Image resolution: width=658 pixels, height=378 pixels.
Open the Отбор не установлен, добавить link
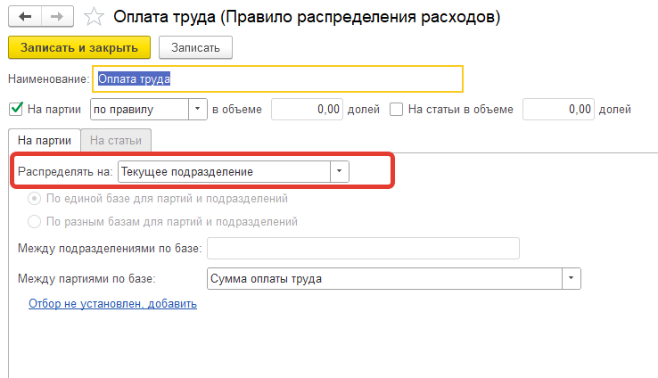(112, 304)
